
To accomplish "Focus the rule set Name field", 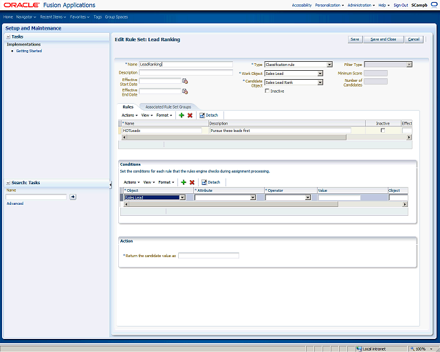I will [186, 64].
